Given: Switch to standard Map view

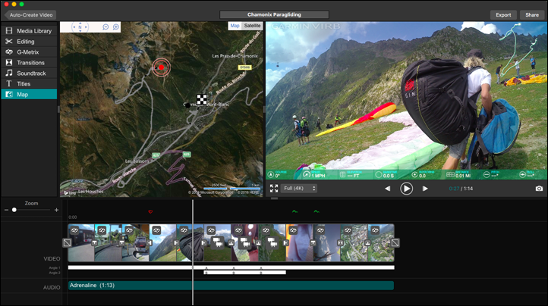Looking at the screenshot, I should [235, 26].
